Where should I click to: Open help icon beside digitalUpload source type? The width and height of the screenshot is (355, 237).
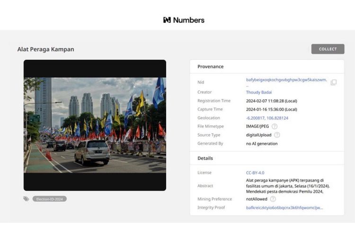pos(277,135)
